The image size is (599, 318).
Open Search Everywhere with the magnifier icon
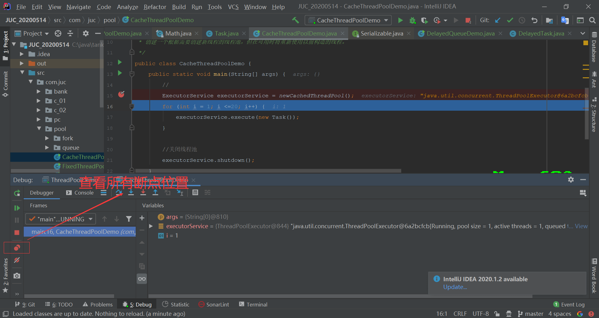[592, 20]
